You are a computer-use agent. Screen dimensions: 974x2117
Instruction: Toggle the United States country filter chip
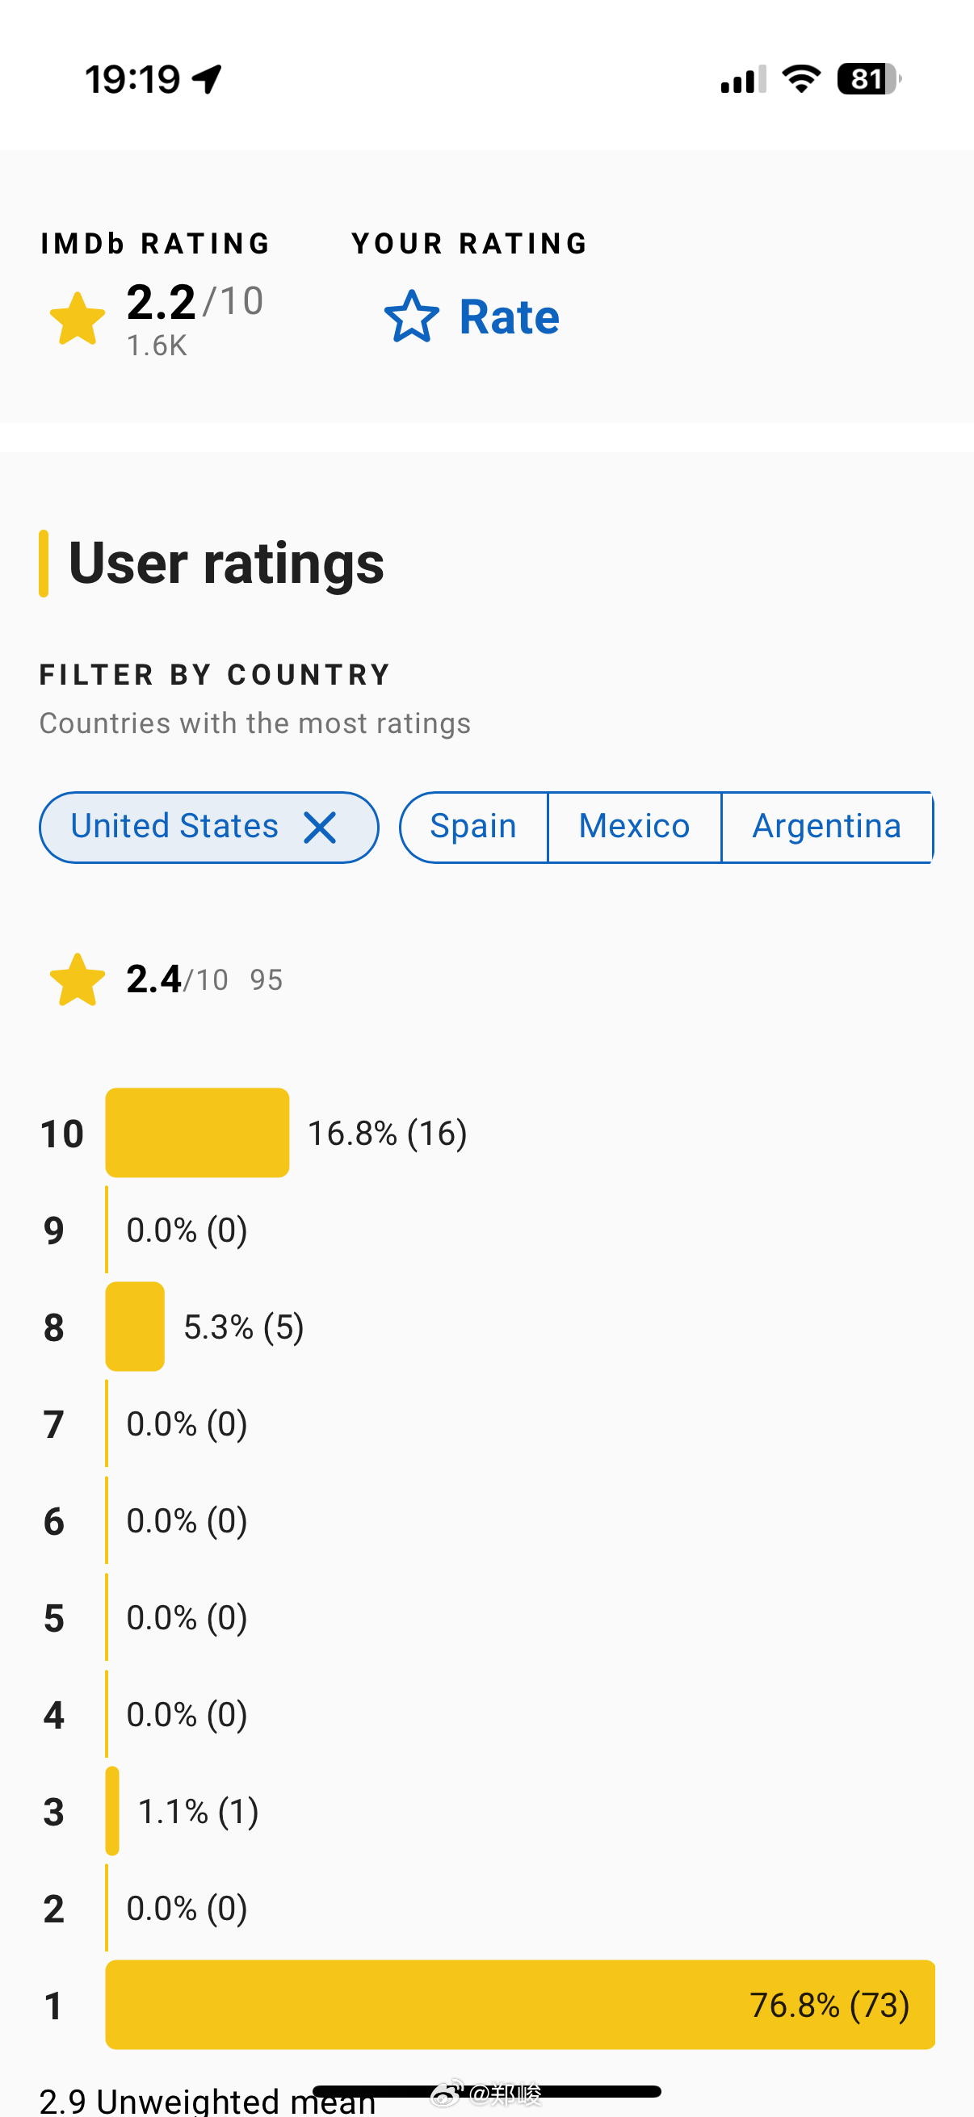[x=209, y=827]
